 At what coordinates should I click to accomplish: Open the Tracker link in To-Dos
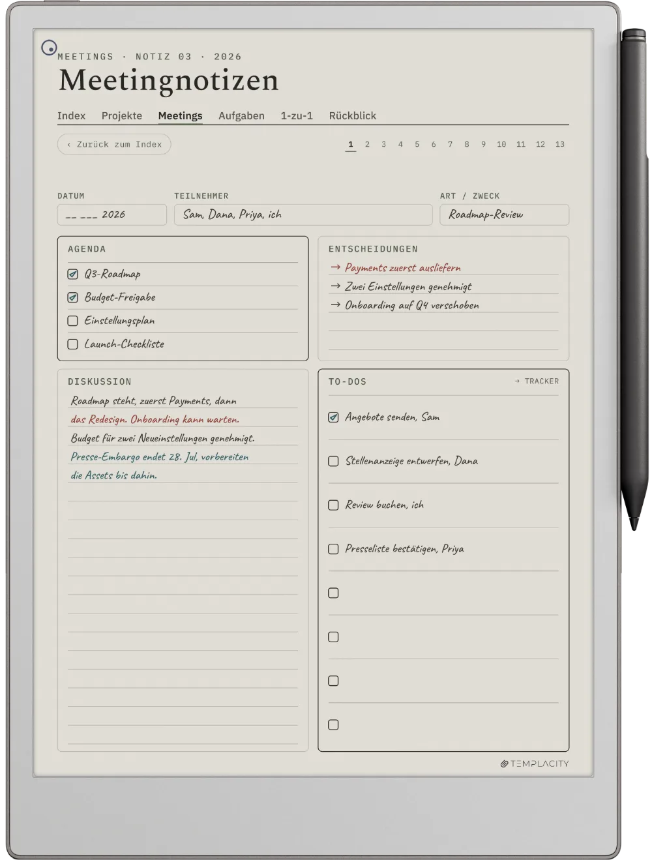537,381
